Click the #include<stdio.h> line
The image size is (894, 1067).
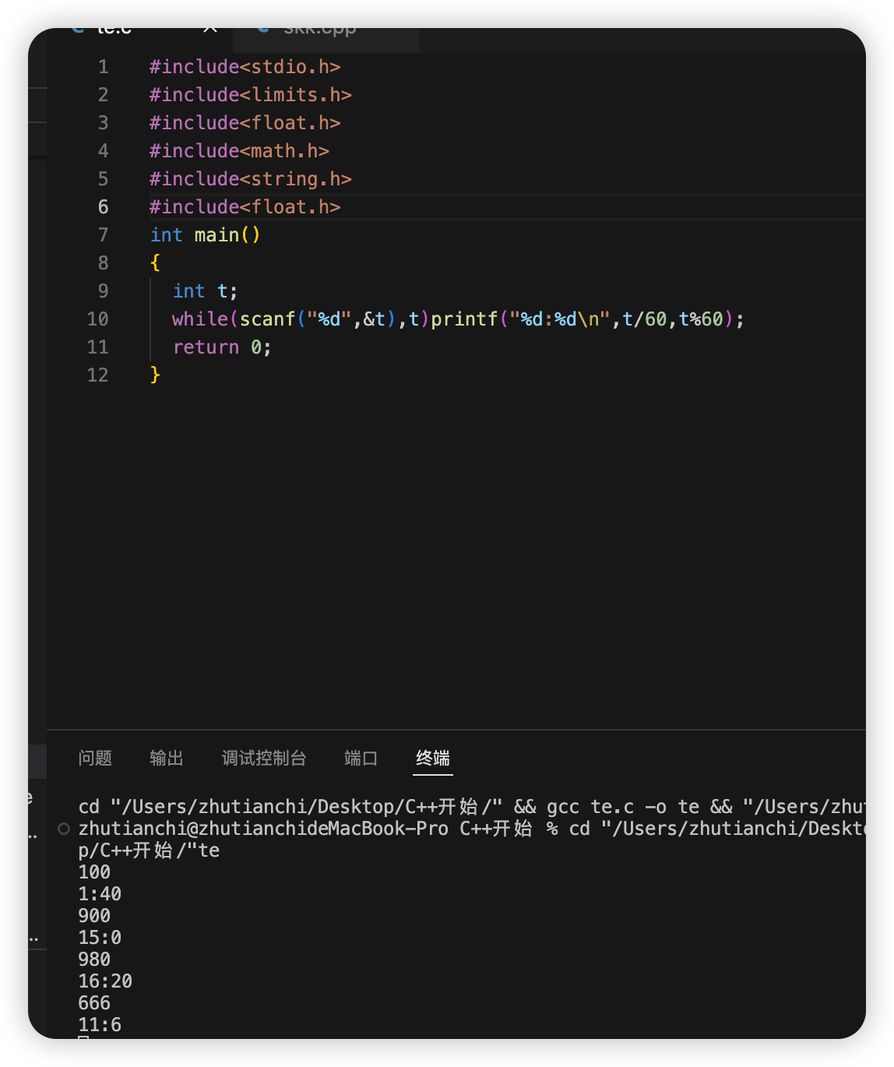click(245, 67)
